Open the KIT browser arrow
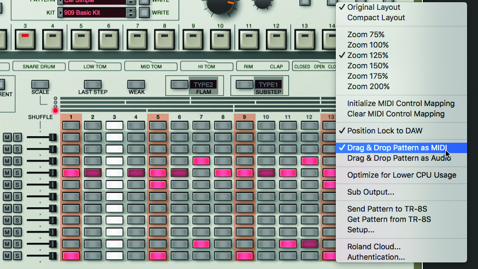Screen dimensions: 478x269 point(60,13)
